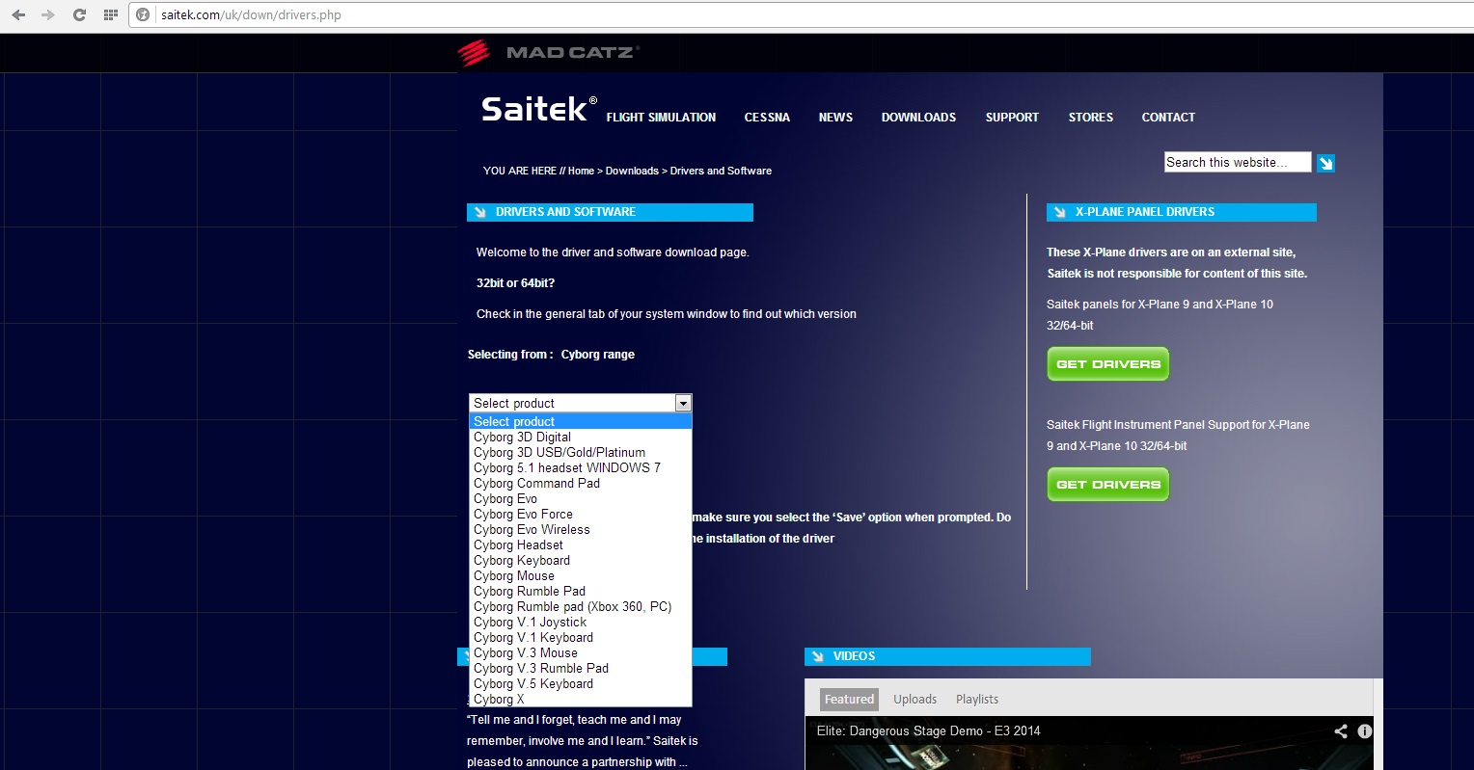This screenshot has height=770, width=1474.
Task: Choose Cyborg V.3 Mouse
Action: pyautogui.click(x=581, y=652)
